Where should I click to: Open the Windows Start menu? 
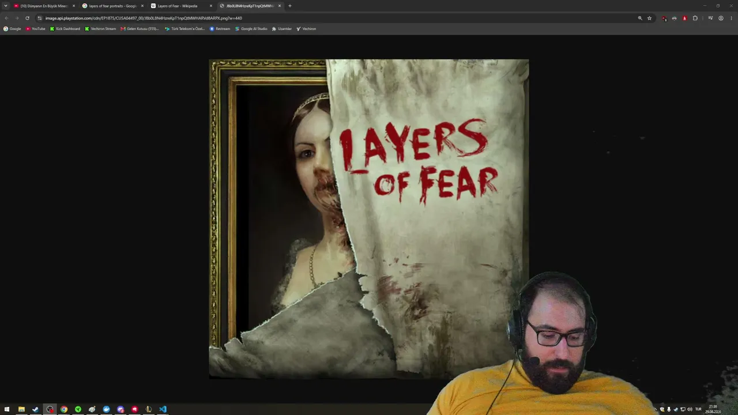[7, 409]
